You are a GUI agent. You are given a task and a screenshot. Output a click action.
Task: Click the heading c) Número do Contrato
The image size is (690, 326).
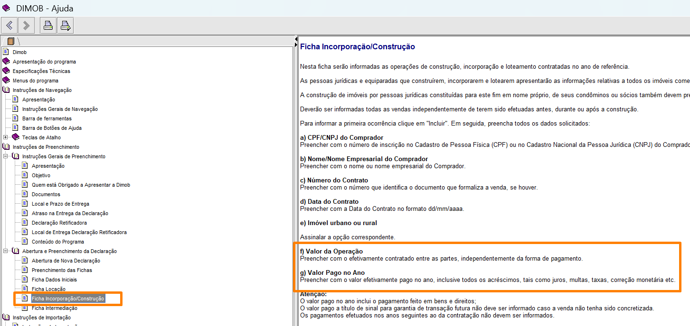tap(334, 180)
